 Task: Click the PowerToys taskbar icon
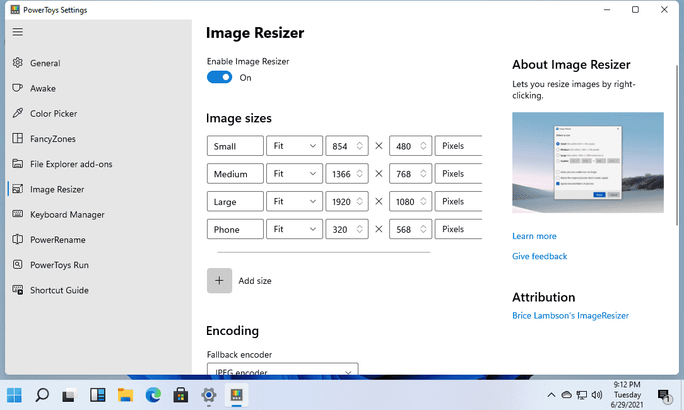coord(237,395)
